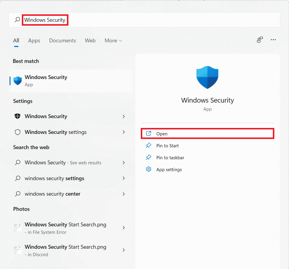Expand the More filter dropdown
This screenshot has width=289, height=269.
[x=113, y=41]
